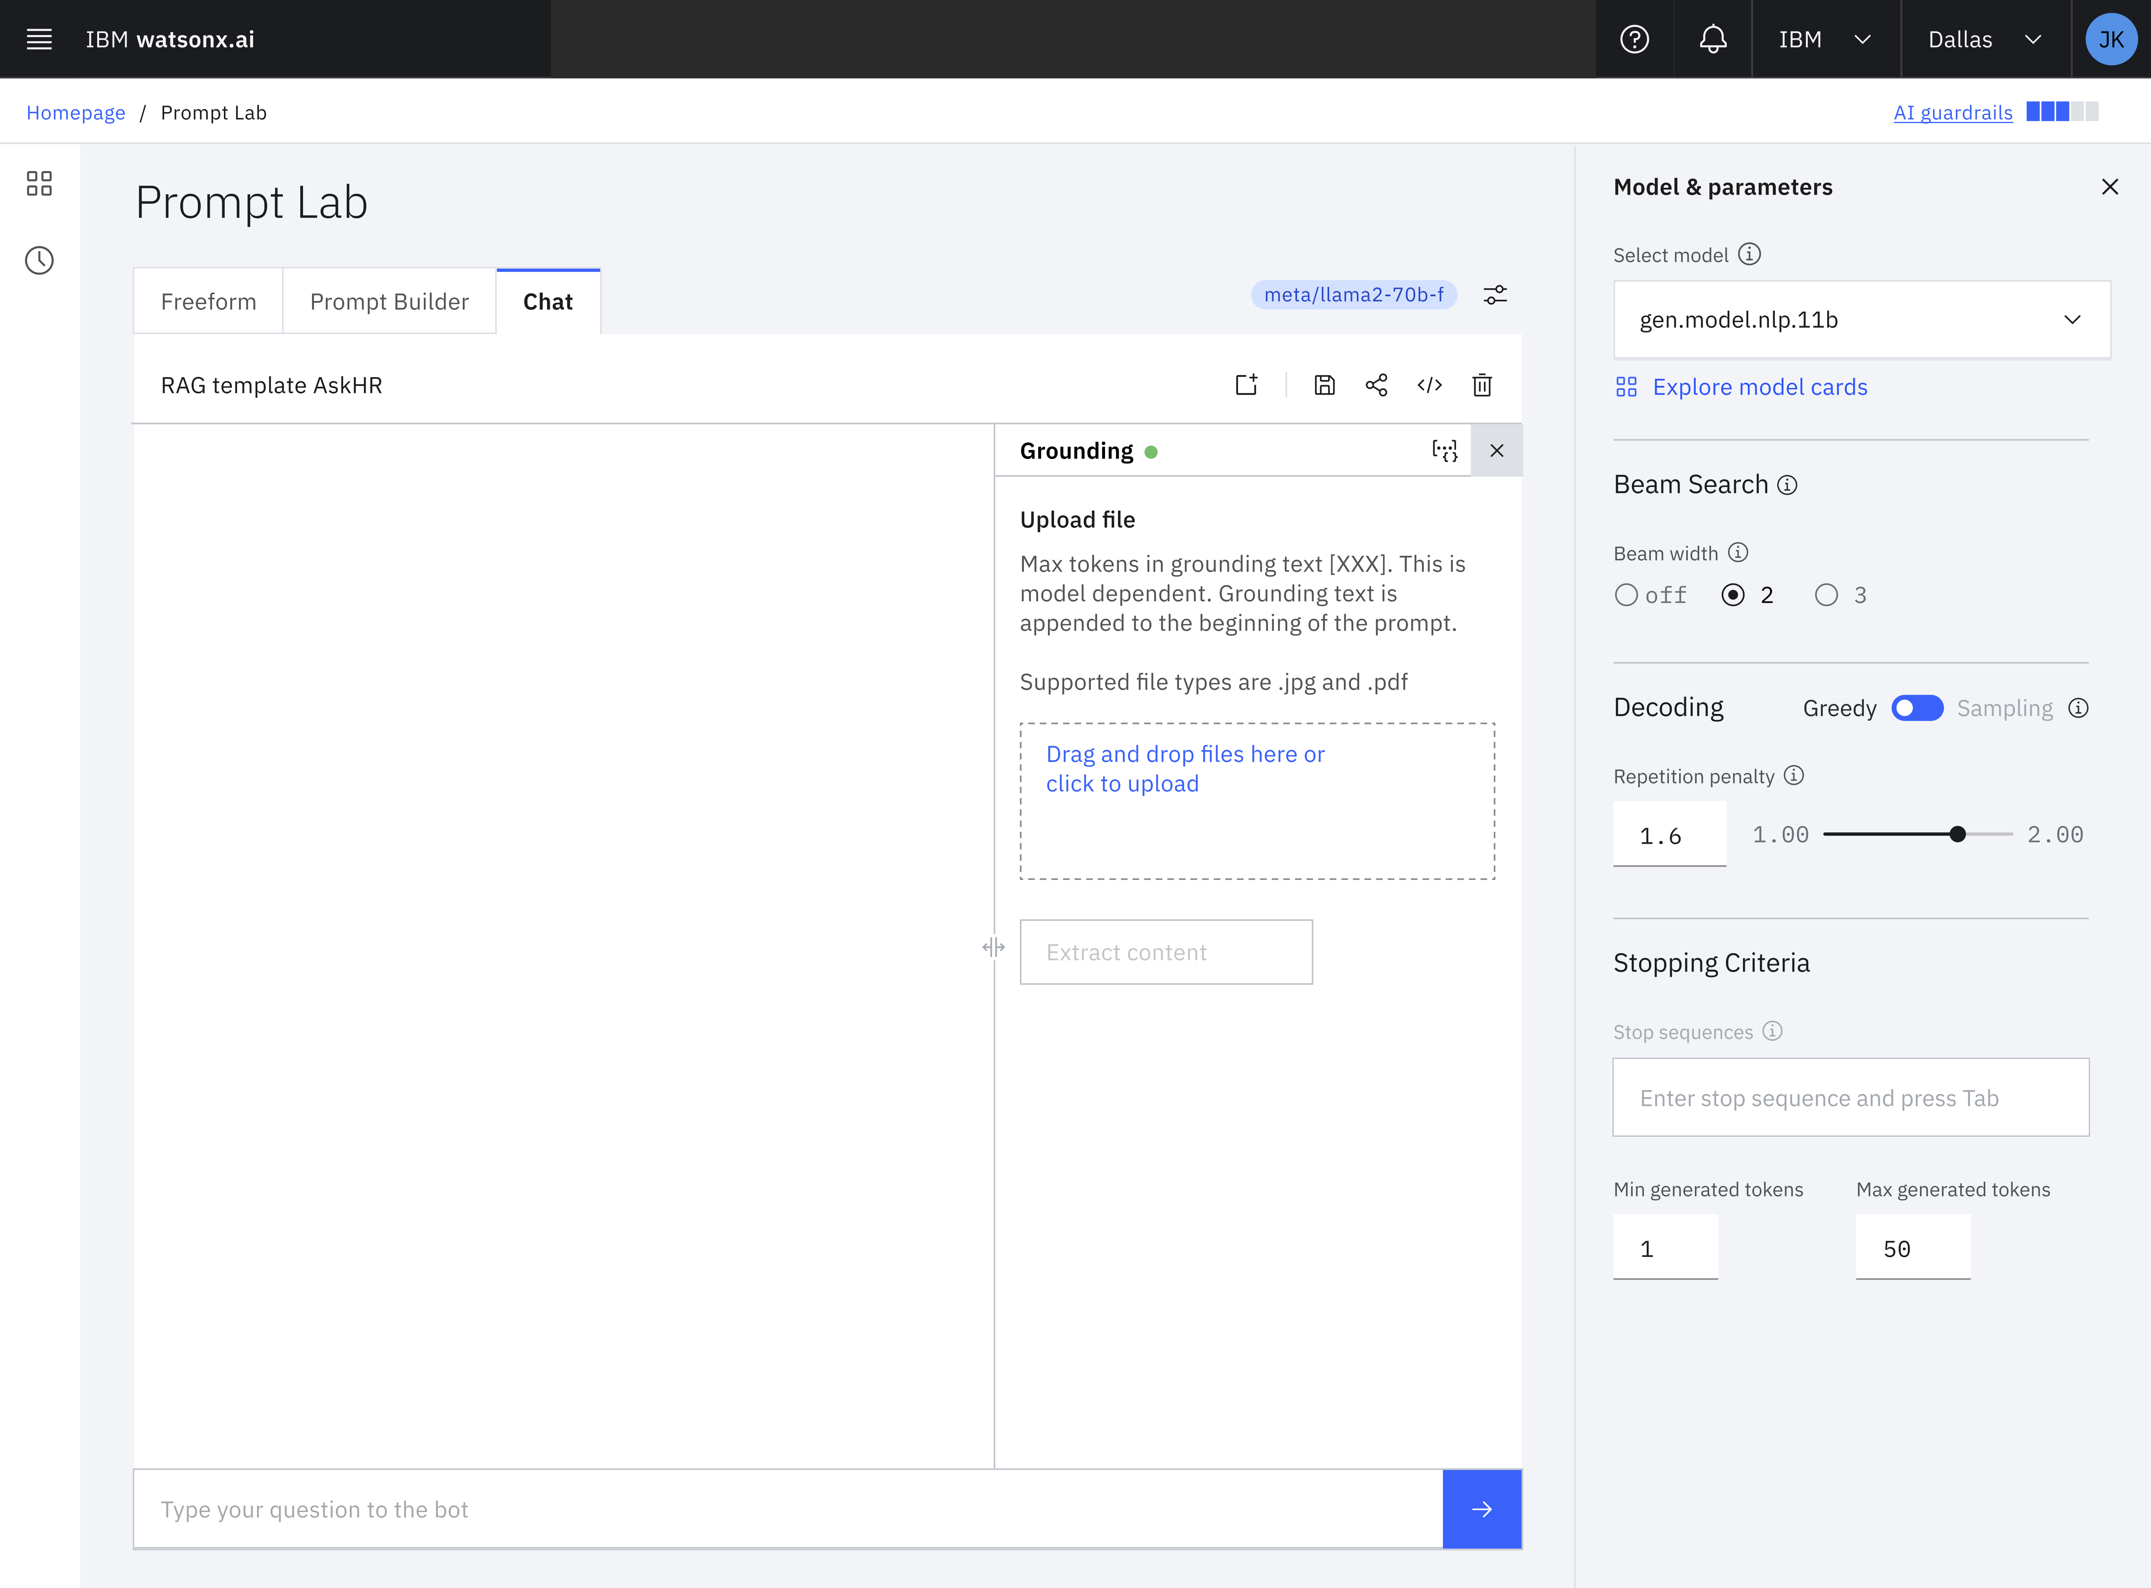Open a new prompt with the new document icon
The image size is (2151, 1588).
[1246, 384]
